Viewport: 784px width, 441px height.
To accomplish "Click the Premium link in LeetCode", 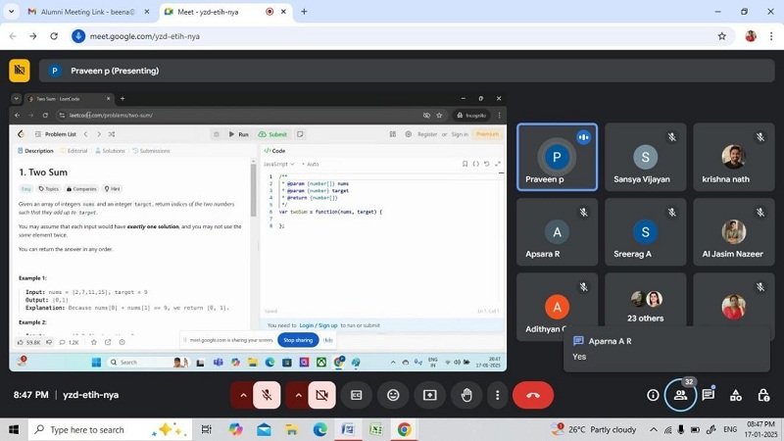I will click(x=487, y=134).
